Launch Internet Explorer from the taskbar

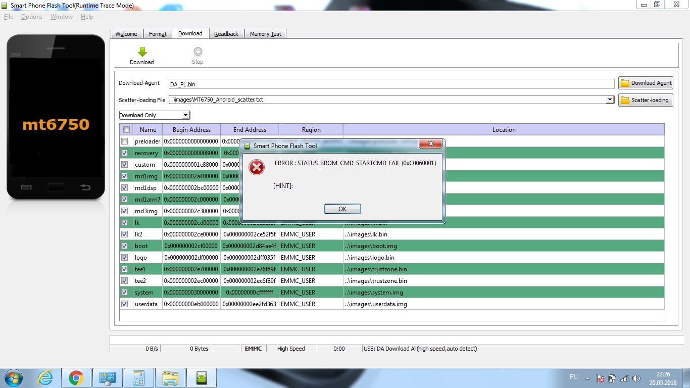[45, 378]
